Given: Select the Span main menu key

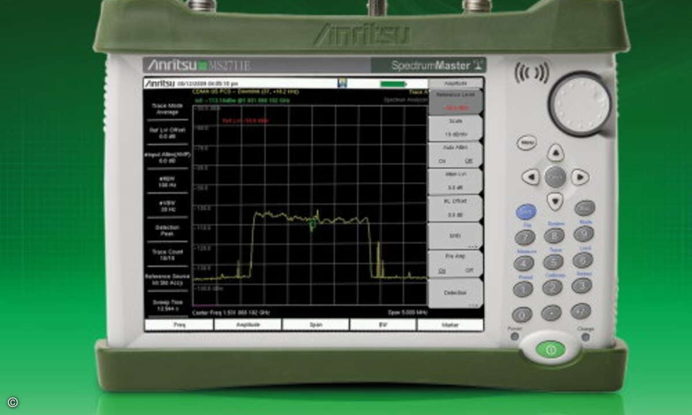Looking at the screenshot, I should pyautogui.click(x=315, y=325).
